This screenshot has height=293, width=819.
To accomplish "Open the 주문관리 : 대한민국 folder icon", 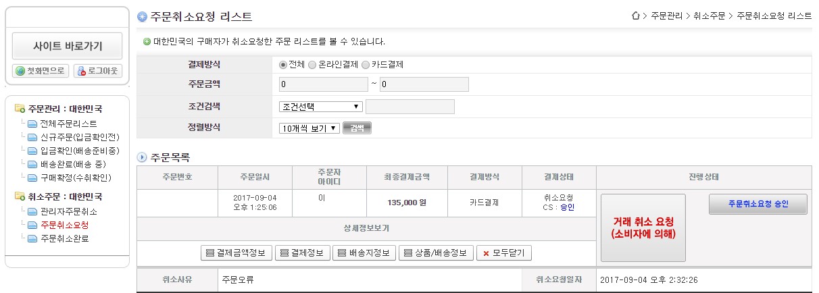I will click(20, 109).
